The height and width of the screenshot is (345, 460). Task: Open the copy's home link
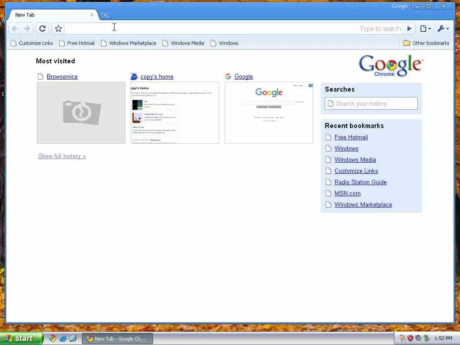coord(157,76)
